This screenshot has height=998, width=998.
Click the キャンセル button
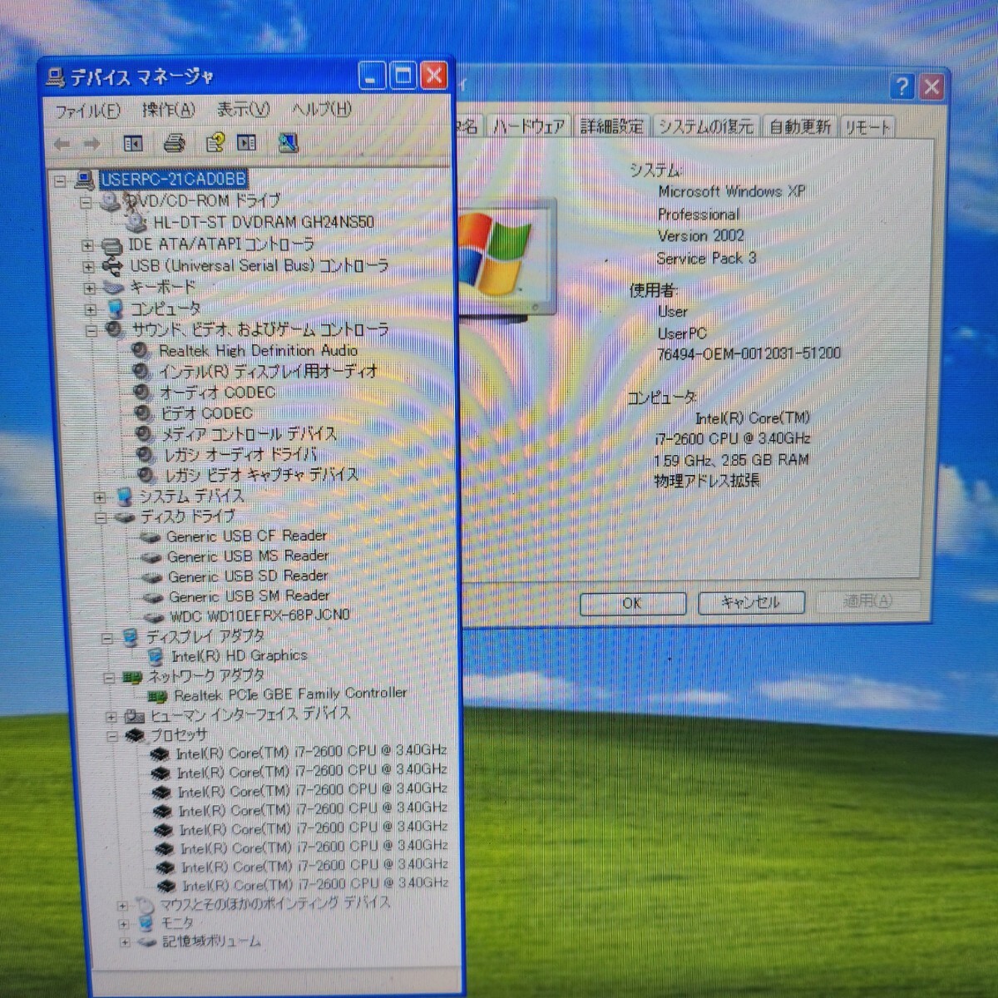click(751, 602)
